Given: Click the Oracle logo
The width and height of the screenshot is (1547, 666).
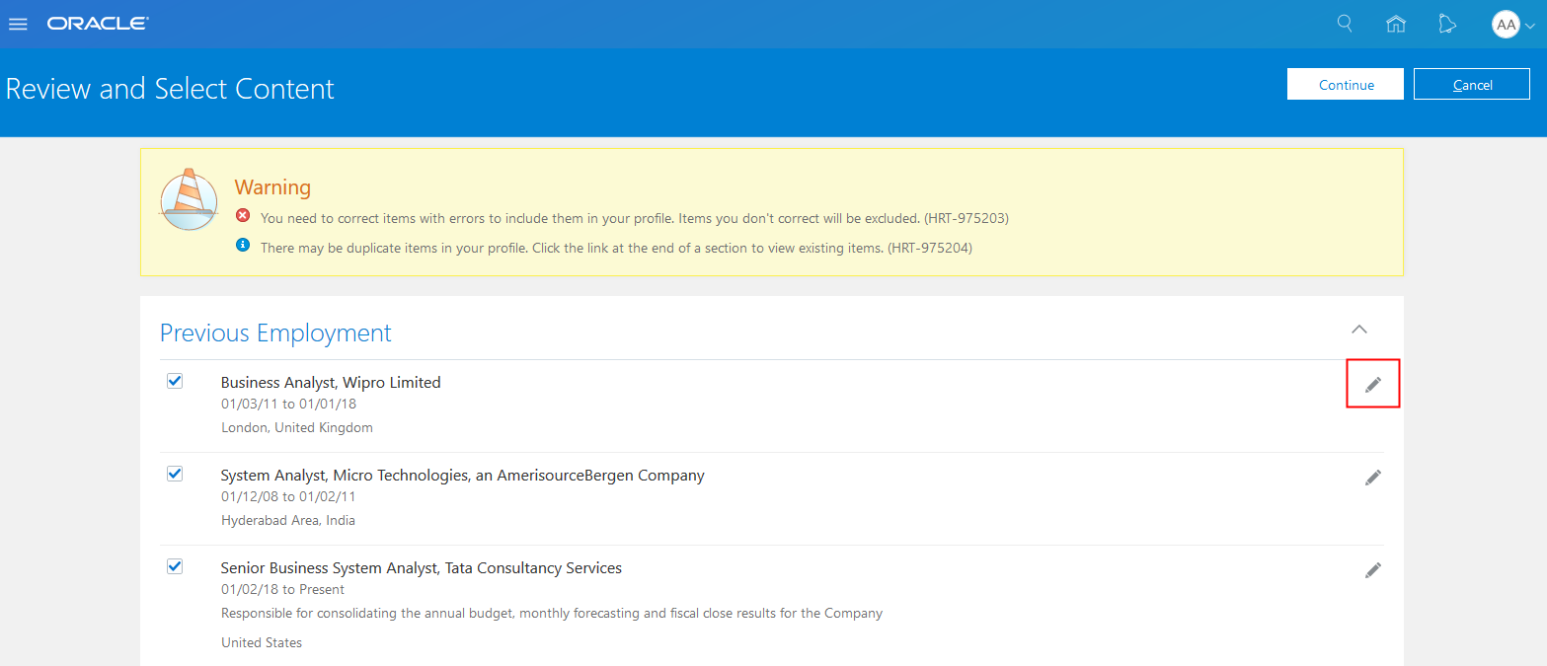Looking at the screenshot, I should 98,24.
